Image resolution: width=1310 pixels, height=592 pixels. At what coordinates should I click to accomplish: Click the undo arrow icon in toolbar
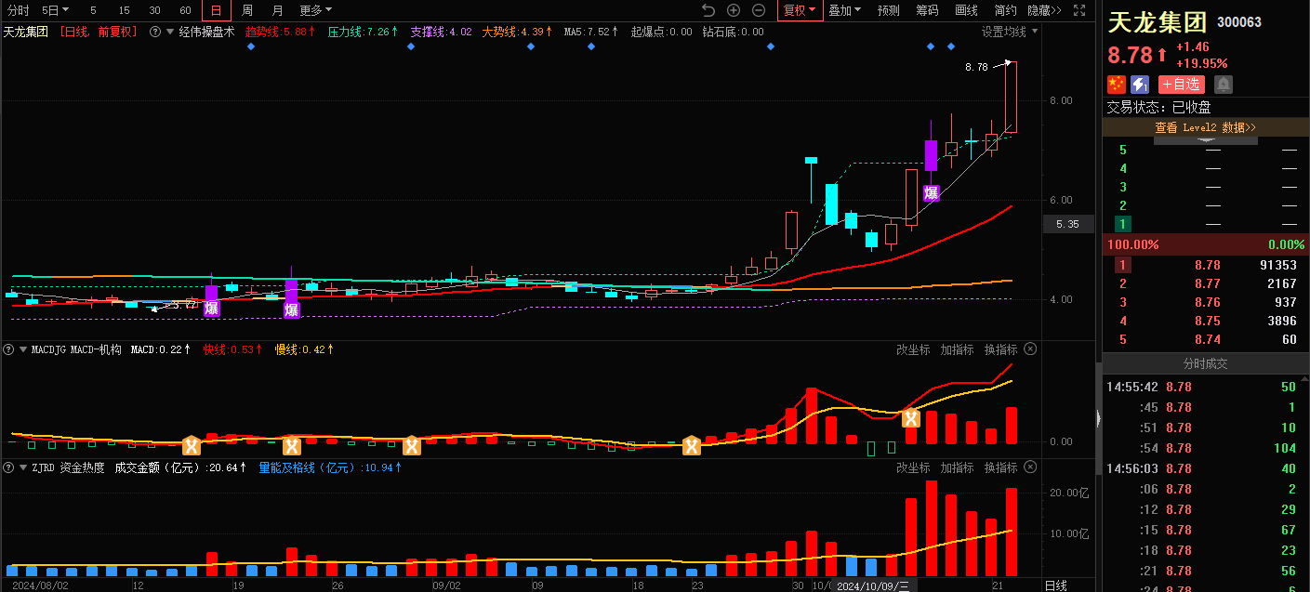[x=708, y=10]
